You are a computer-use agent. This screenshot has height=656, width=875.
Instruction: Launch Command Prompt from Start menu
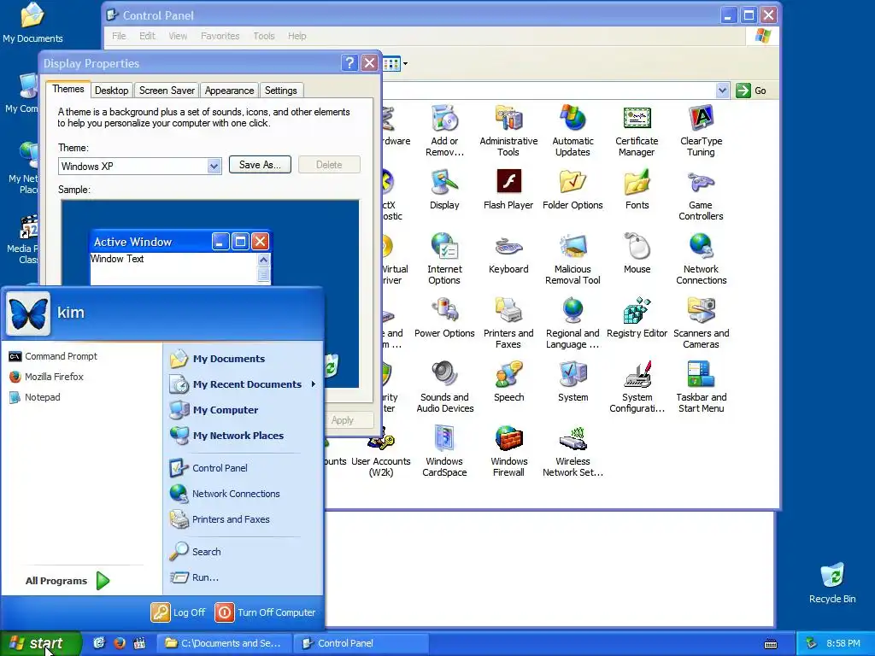[x=53, y=356]
